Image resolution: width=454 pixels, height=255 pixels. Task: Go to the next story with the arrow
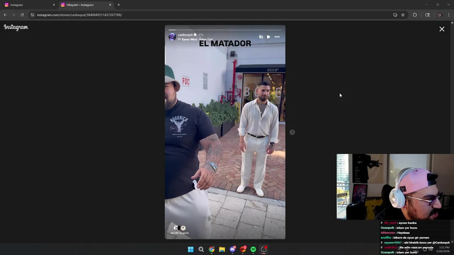(x=292, y=132)
